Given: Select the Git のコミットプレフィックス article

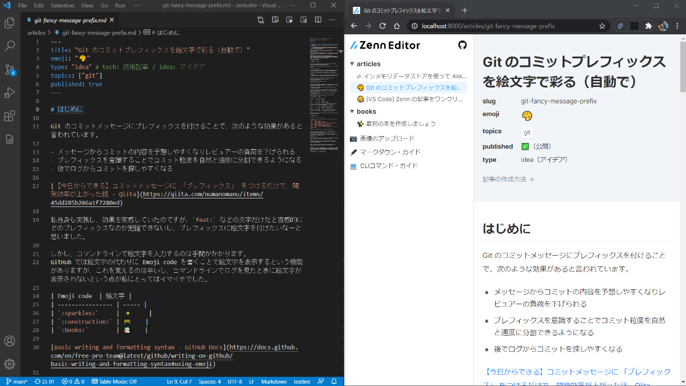Looking at the screenshot, I should [409, 87].
